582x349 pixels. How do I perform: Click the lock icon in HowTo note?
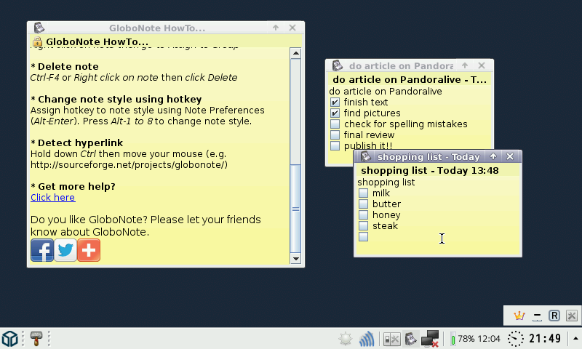tap(38, 41)
